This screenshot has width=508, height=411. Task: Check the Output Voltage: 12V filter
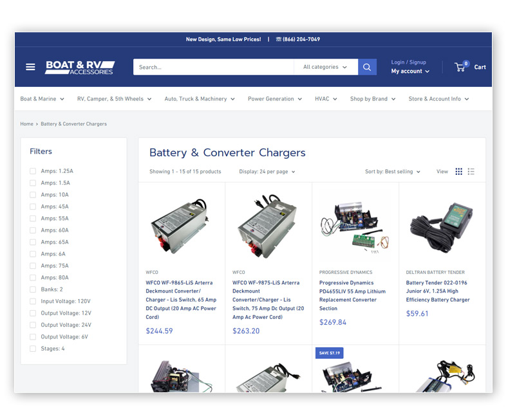(x=33, y=313)
